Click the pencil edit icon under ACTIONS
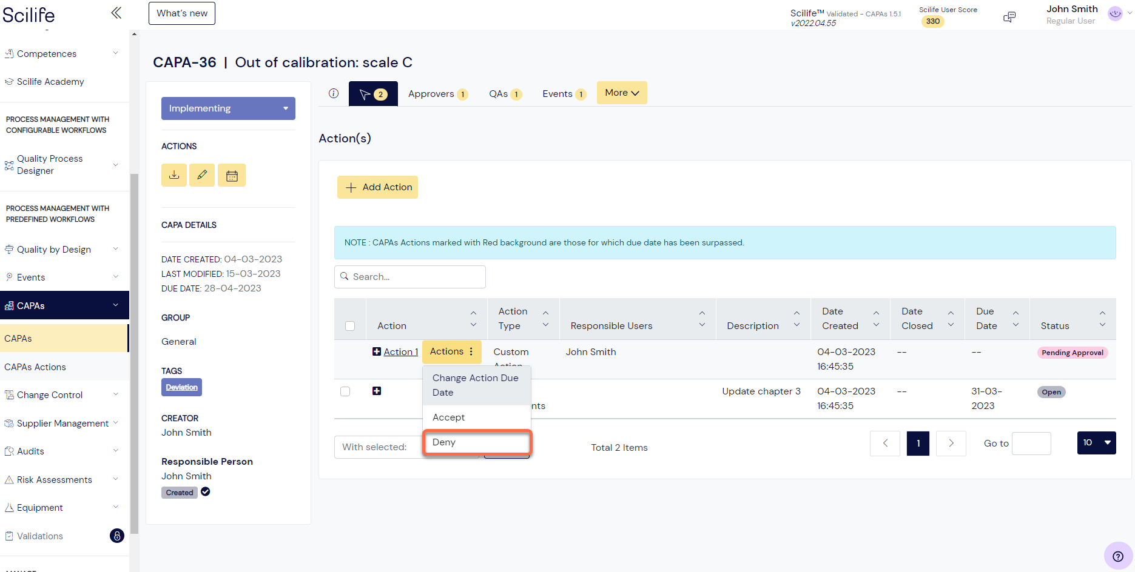1135x572 pixels. click(x=202, y=175)
